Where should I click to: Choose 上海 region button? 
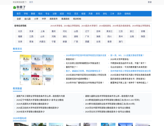pyautogui.click(x=42, y=31)
